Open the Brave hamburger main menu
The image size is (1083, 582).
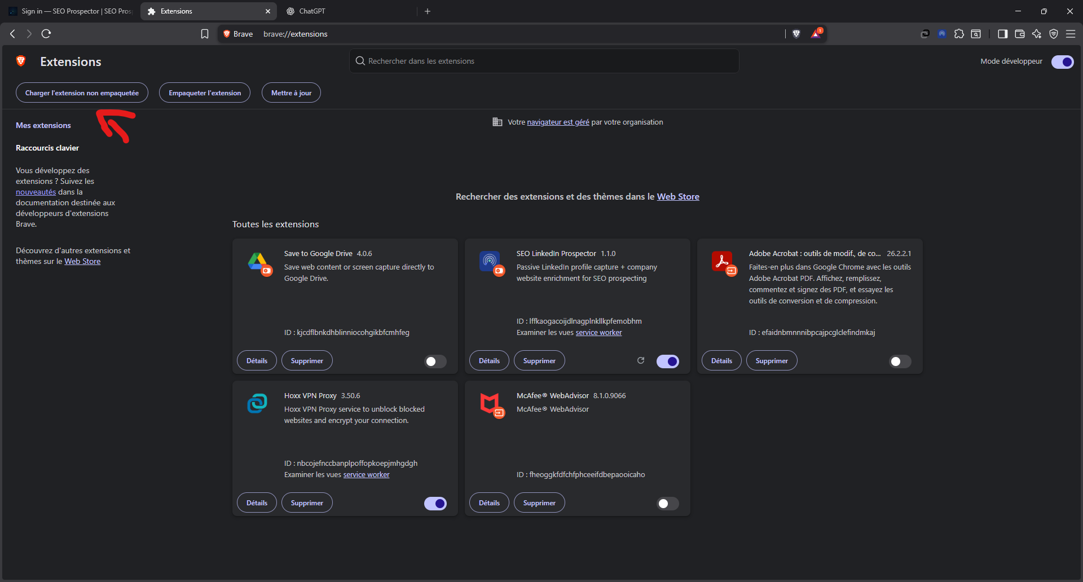coord(1071,34)
